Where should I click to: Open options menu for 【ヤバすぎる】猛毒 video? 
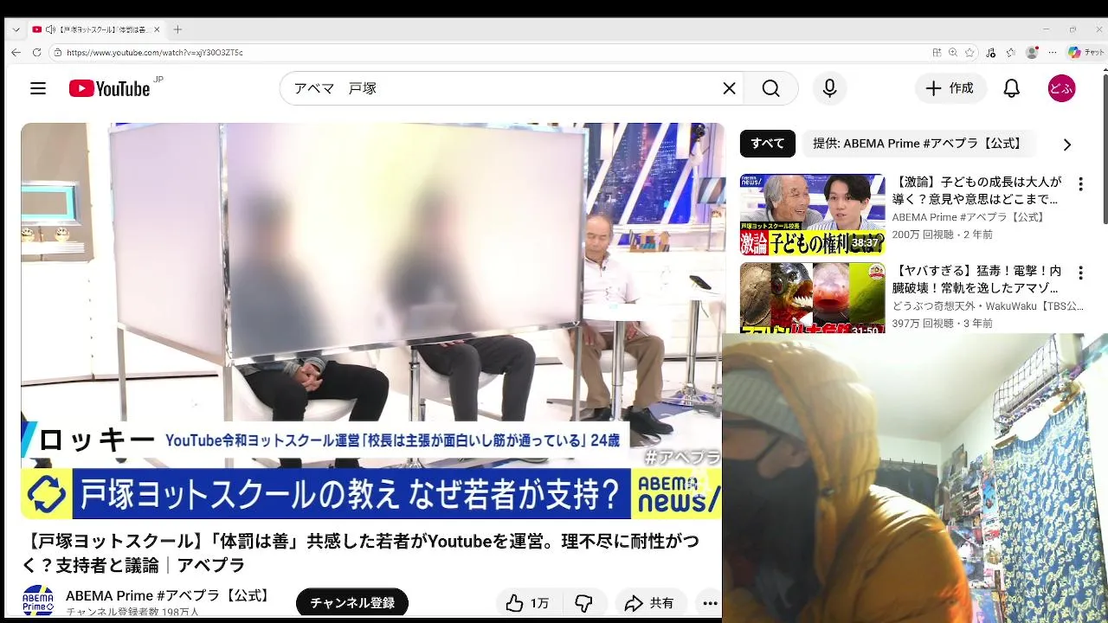[x=1080, y=273]
